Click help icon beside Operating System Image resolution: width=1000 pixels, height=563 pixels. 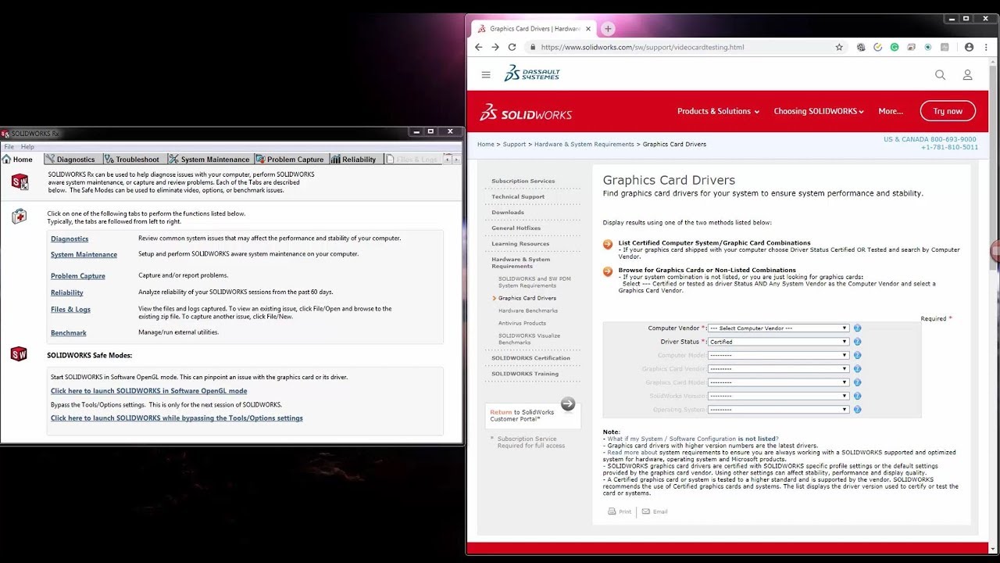pos(857,409)
